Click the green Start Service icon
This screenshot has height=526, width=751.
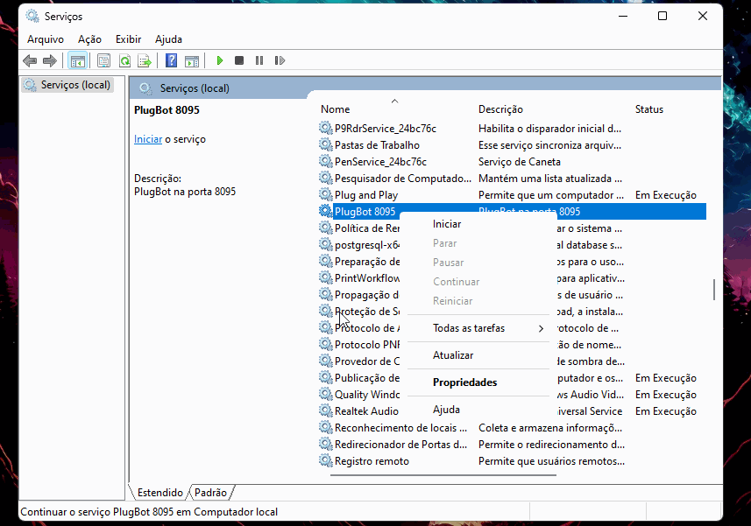pos(220,60)
